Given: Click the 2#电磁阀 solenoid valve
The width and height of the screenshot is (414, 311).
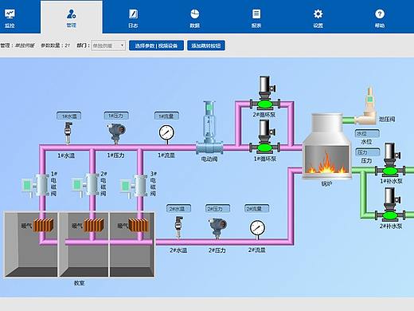Looking at the screenshot, I should [86, 185].
